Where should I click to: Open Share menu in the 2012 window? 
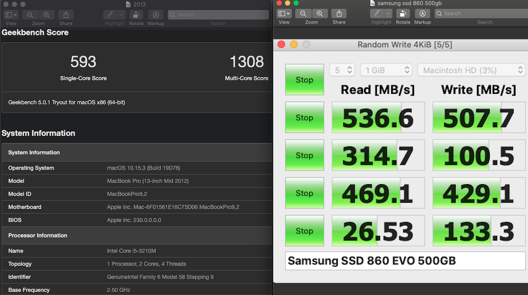click(x=66, y=14)
